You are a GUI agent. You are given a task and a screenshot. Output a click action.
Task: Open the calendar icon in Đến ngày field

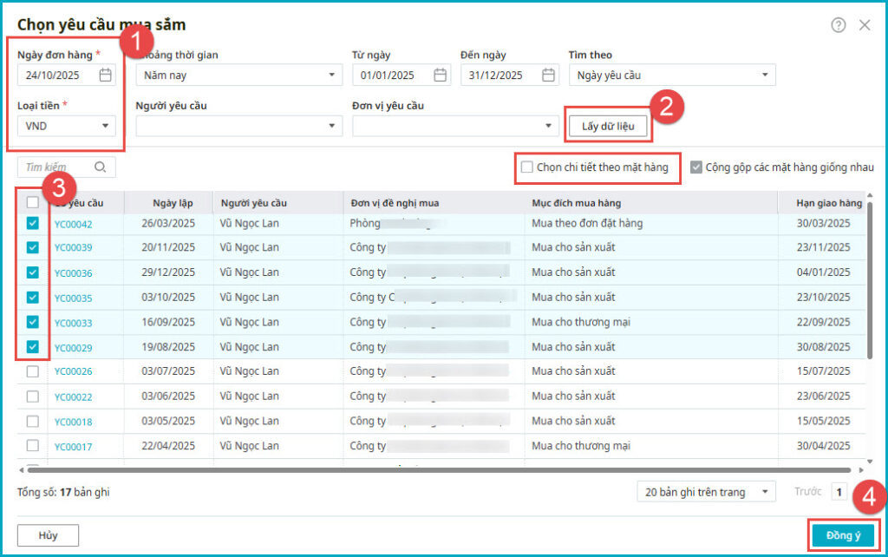coord(548,75)
